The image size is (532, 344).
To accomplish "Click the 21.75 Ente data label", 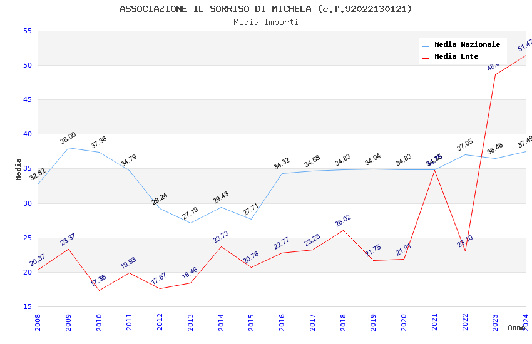I will point(373,250).
